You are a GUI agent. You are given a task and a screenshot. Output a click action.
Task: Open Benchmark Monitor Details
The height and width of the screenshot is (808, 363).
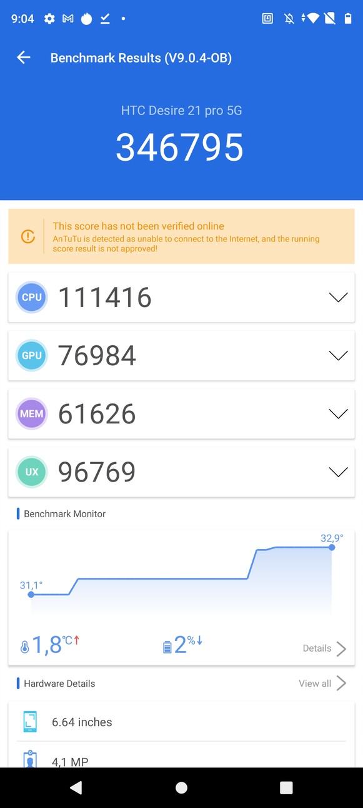pyautogui.click(x=324, y=649)
